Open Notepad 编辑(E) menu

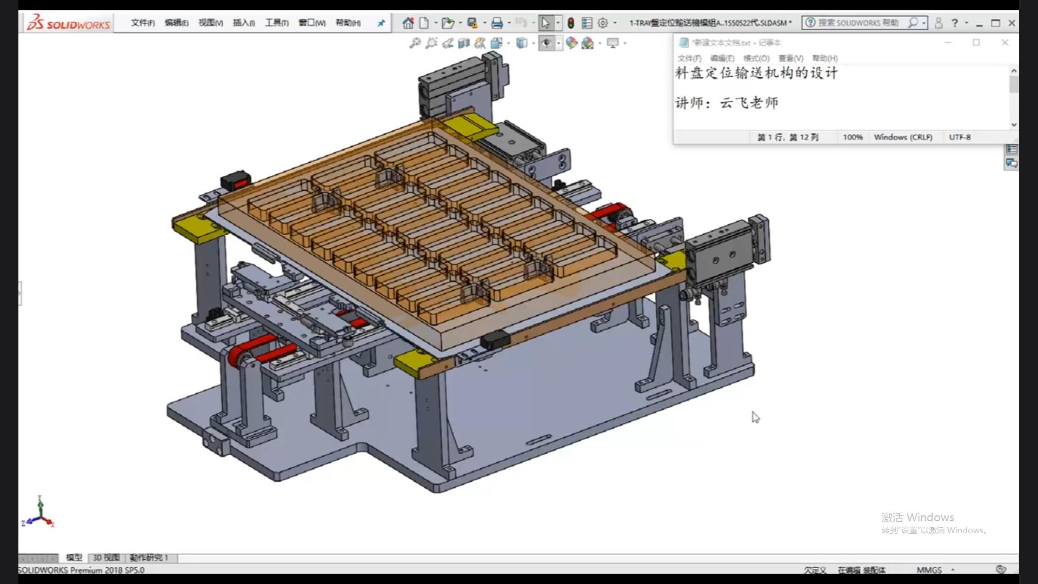pyautogui.click(x=722, y=58)
